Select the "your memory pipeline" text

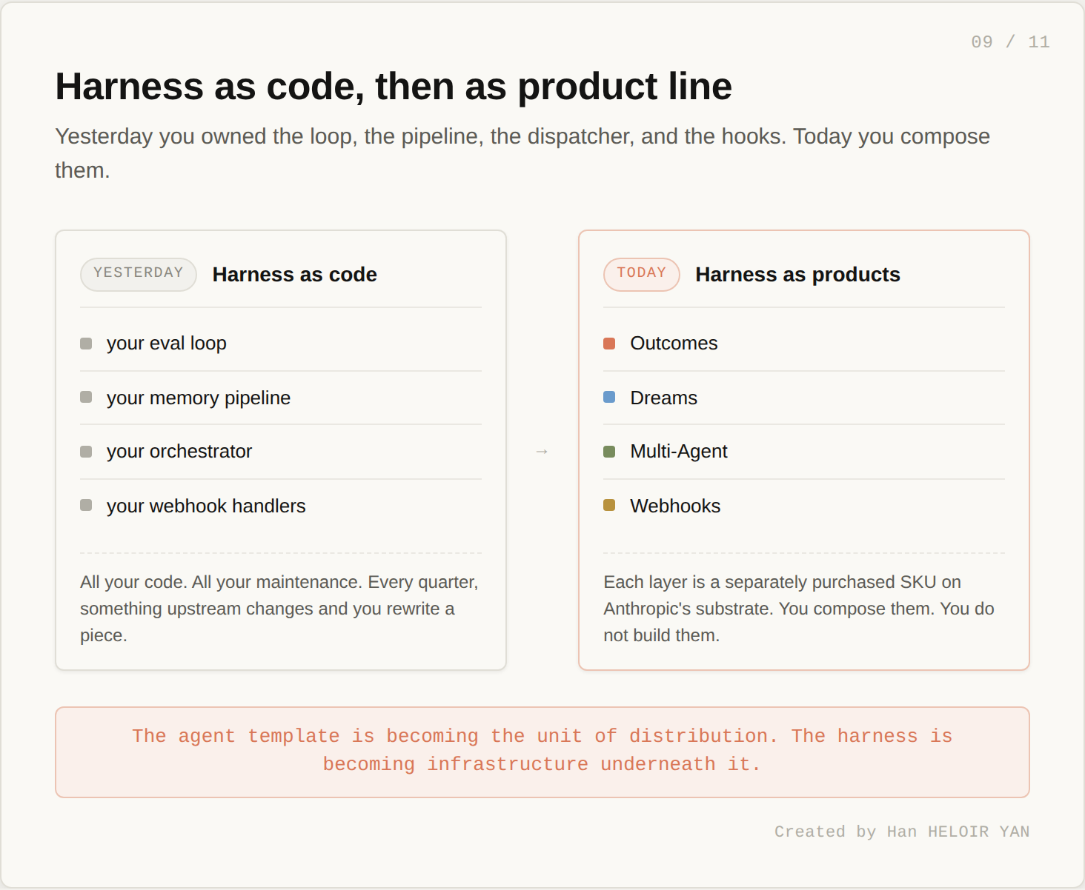click(199, 398)
